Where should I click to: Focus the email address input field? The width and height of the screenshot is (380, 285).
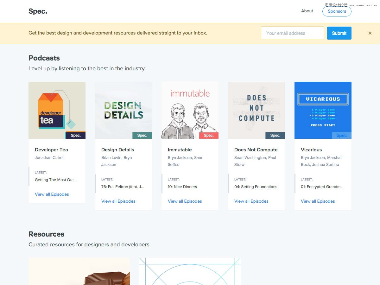(x=293, y=33)
